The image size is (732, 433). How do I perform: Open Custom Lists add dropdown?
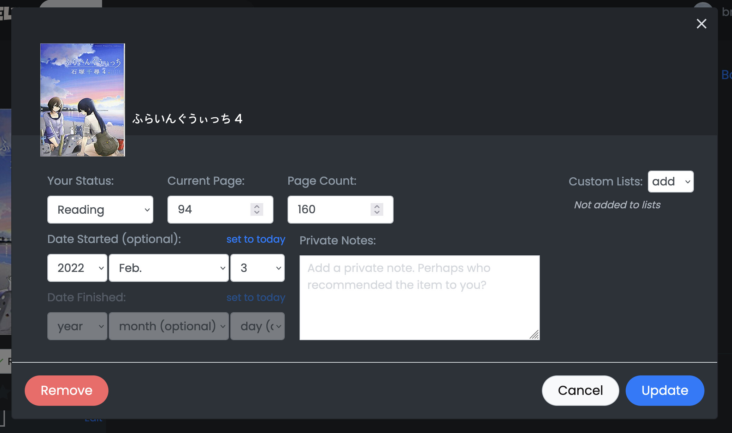(x=671, y=182)
